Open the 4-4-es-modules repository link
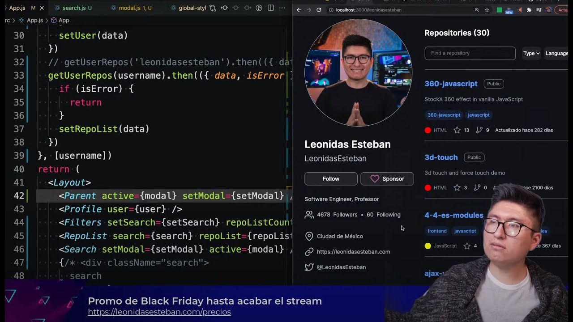573x322 pixels. (454, 215)
